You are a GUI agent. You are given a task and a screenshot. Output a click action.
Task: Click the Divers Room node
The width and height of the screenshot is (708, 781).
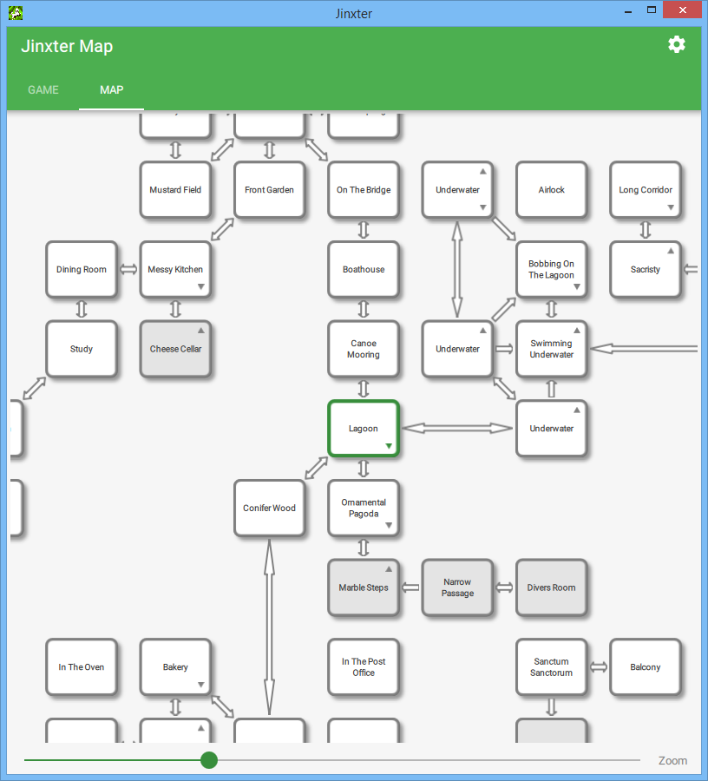(551, 587)
